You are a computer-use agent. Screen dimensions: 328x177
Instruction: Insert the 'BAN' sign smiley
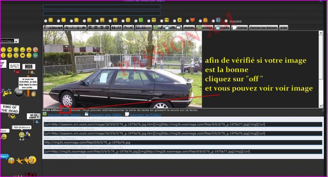tap(15, 68)
